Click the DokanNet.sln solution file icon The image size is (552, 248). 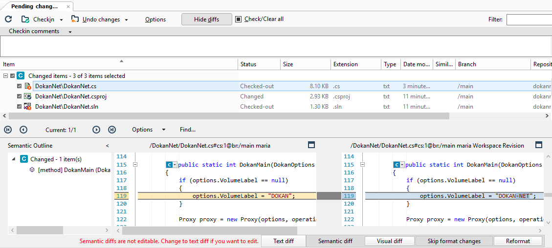(x=28, y=106)
